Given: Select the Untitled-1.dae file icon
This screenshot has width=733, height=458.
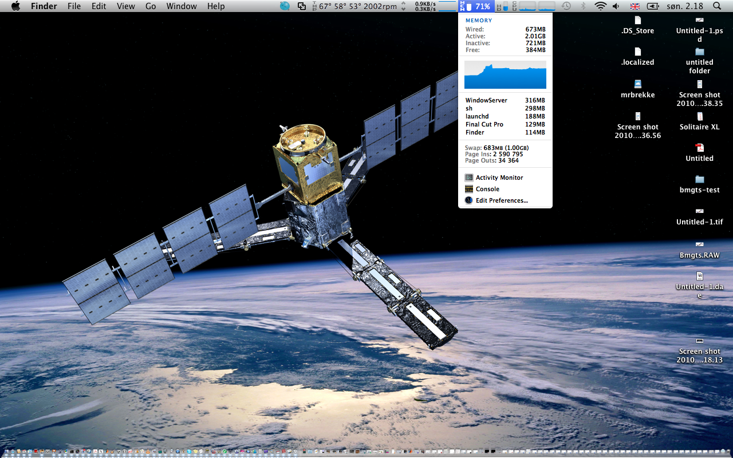Looking at the screenshot, I should [x=699, y=285].
